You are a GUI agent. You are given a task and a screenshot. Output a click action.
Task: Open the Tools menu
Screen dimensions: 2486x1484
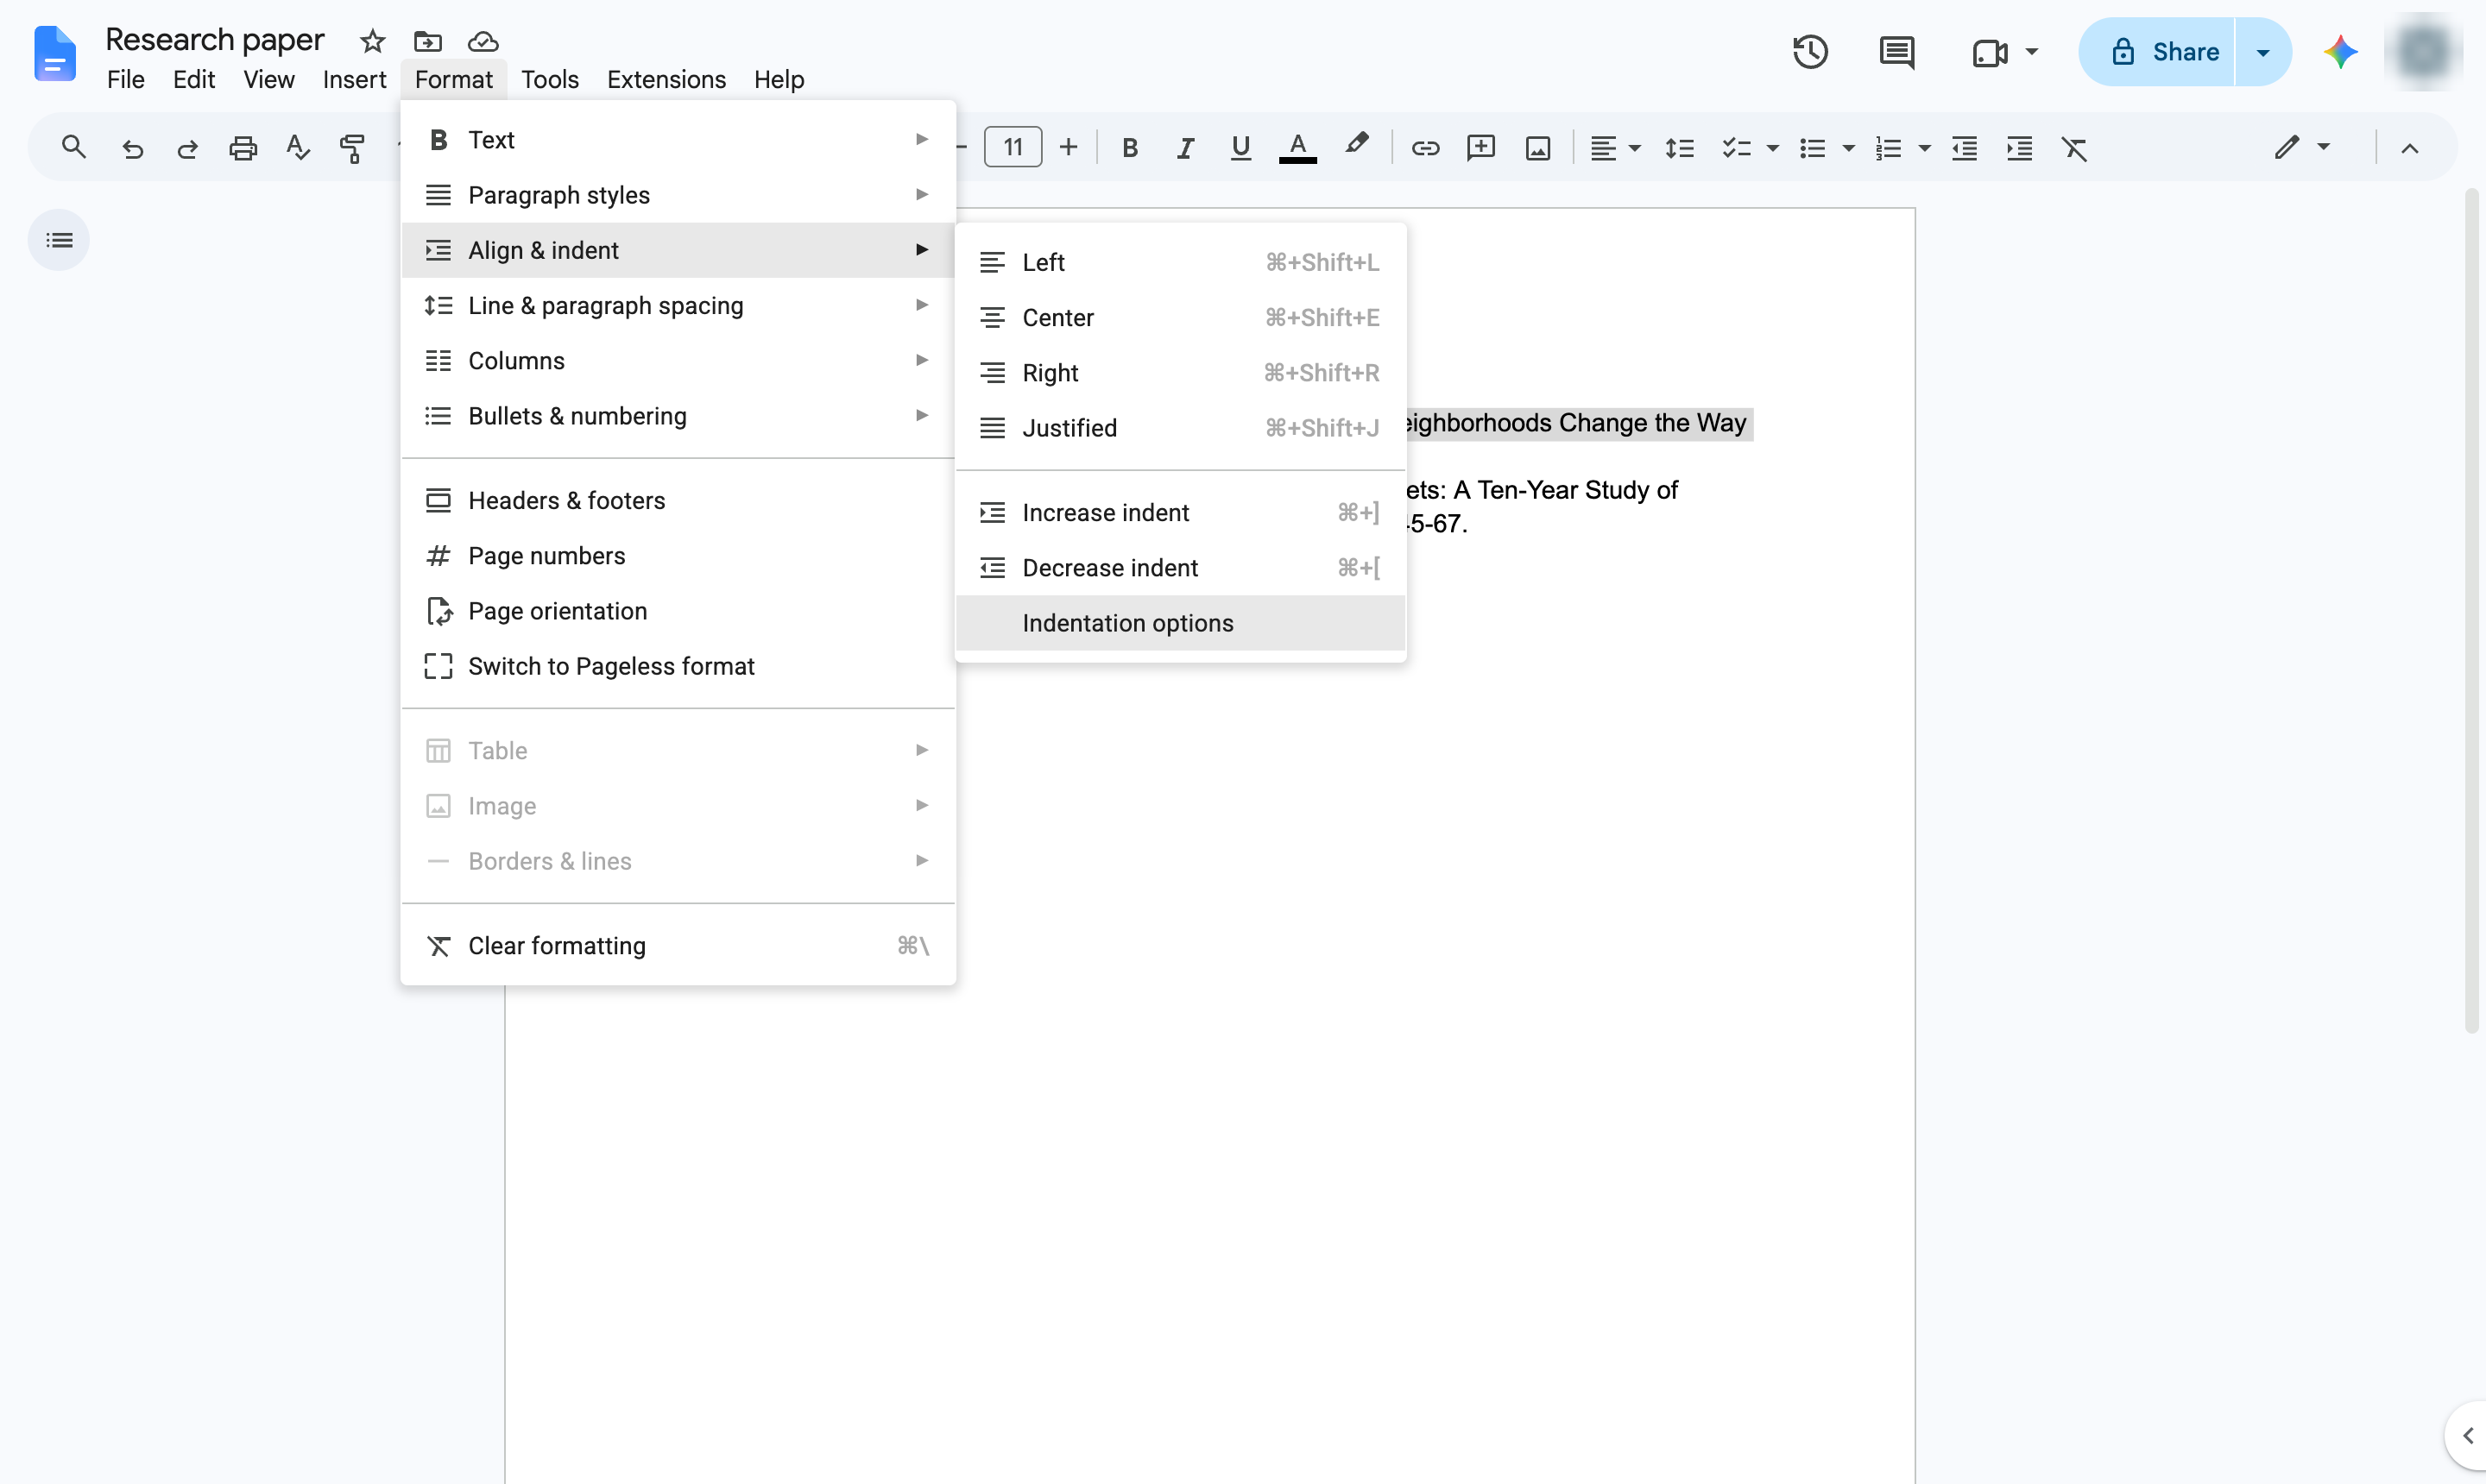point(549,79)
